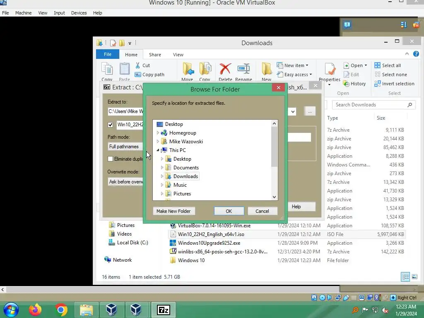Click the Copy to folder icon
This screenshot has height=318, width=424.
click(205, 69)
